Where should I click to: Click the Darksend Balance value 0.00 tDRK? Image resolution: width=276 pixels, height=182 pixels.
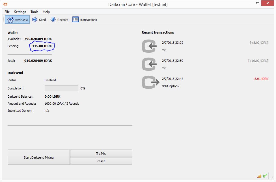click(x=52, y=97)
